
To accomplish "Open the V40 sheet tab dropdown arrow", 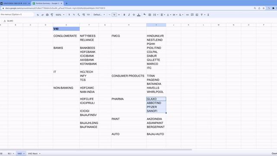I will click(24, 153).
